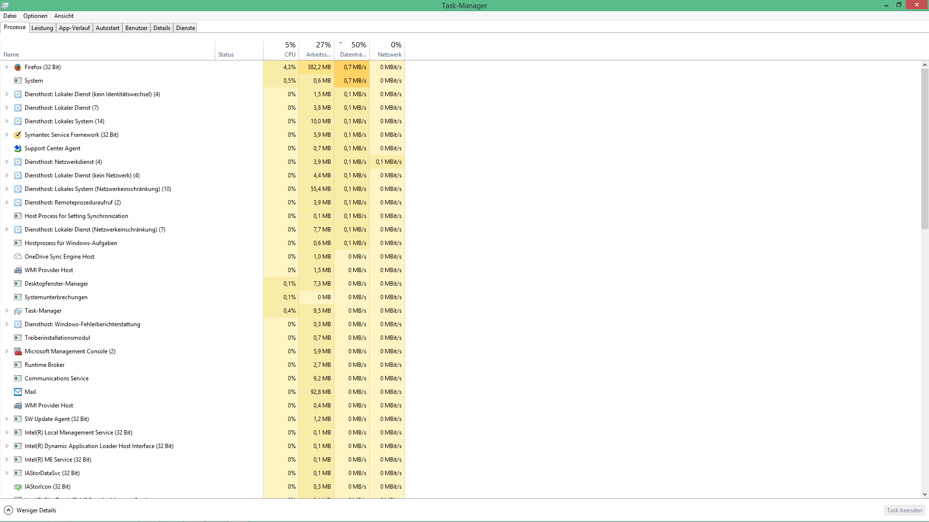Click the OneDrive Sync Engine cloud icon
The height and width of the screenshot is (522, 929).
click(x=18, y=257)
